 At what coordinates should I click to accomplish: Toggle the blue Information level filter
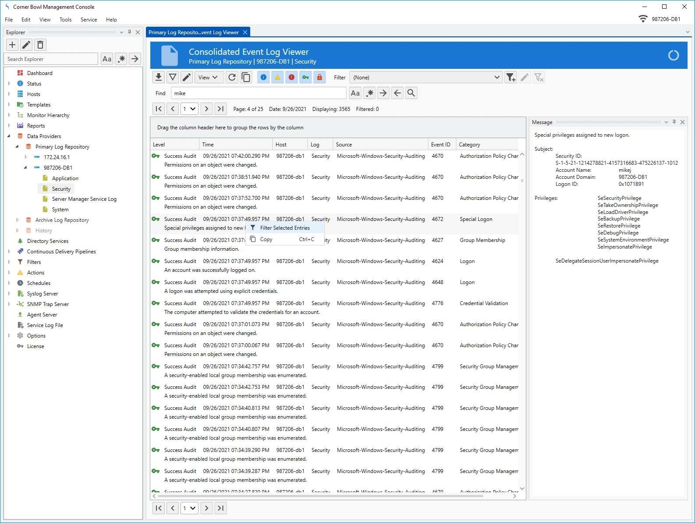click(263, 78)
